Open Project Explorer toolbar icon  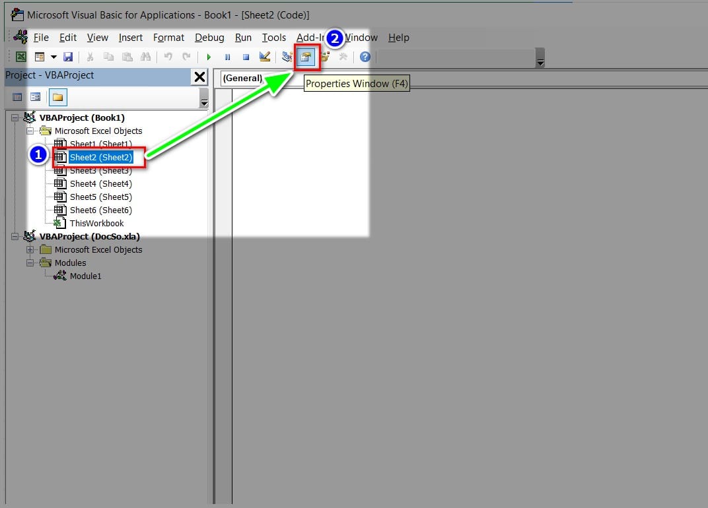click(x=287, y=57)
